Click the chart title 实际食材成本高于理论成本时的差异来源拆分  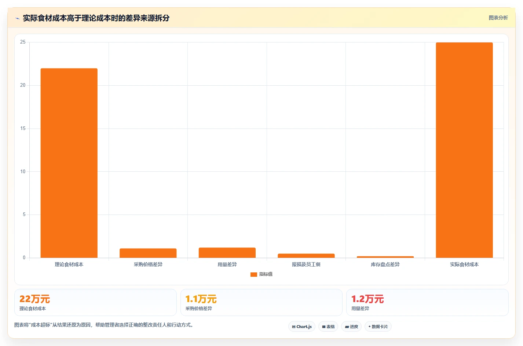[96, 18]
